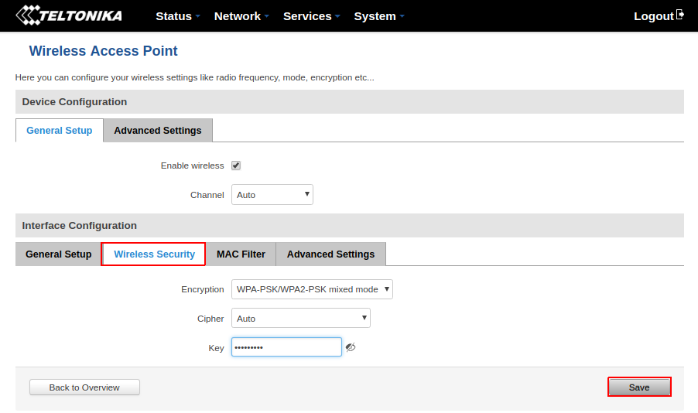Click the Save button
Screen dimensions: 698x413
click(x=639, y=387)
